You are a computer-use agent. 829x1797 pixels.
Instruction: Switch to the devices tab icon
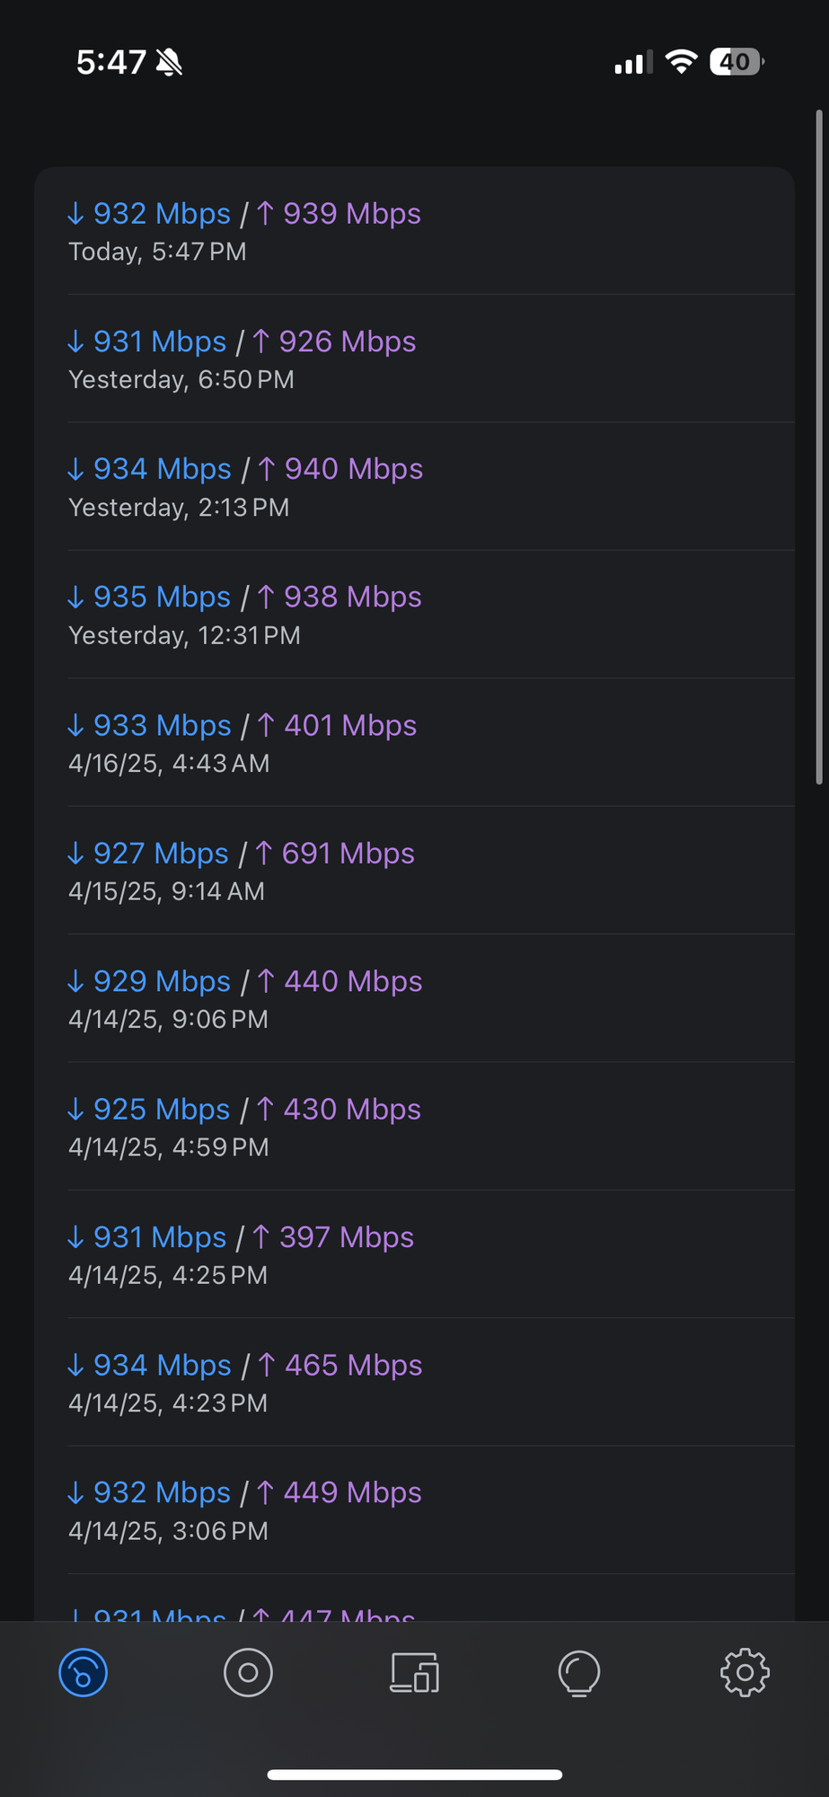(414, 1673)
